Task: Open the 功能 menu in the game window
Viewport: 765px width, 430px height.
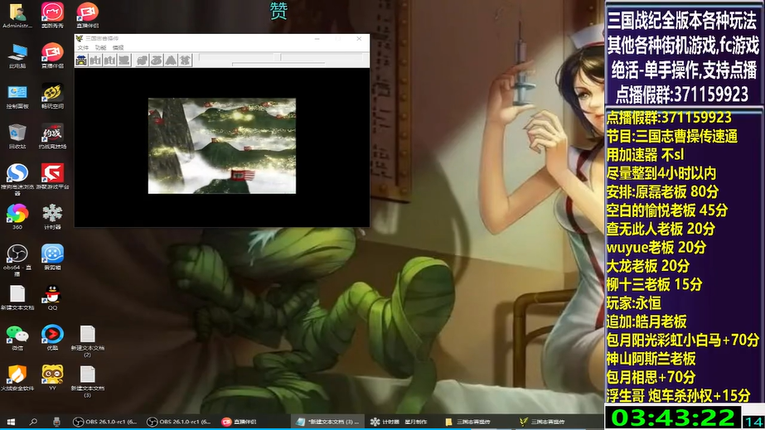Action: (x=100, y=48)
